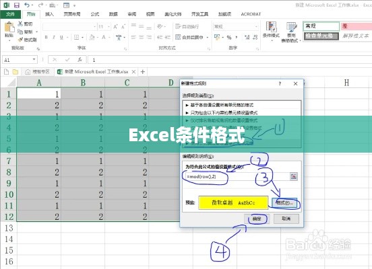Expand the Paste (粘贴) dropdown arrow
372x269 pixels.
(9, 40)
